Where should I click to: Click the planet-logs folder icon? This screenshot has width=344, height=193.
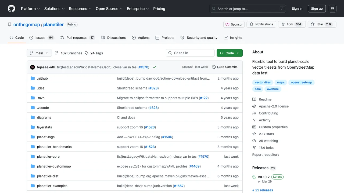(x=33, y=137)
